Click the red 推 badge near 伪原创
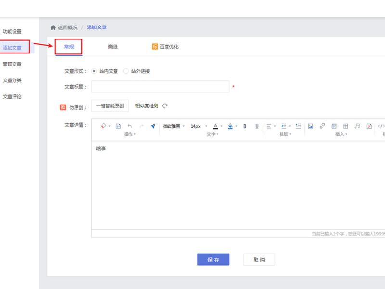385x289 pixels. click(x=63, y=107)
